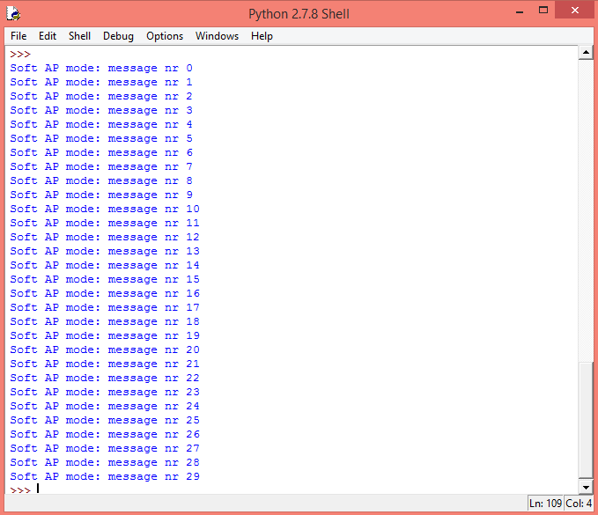Click the 'Python 2.7.8 Shell' window title
This screenshot has height=515, width=598.
point(299,14)
